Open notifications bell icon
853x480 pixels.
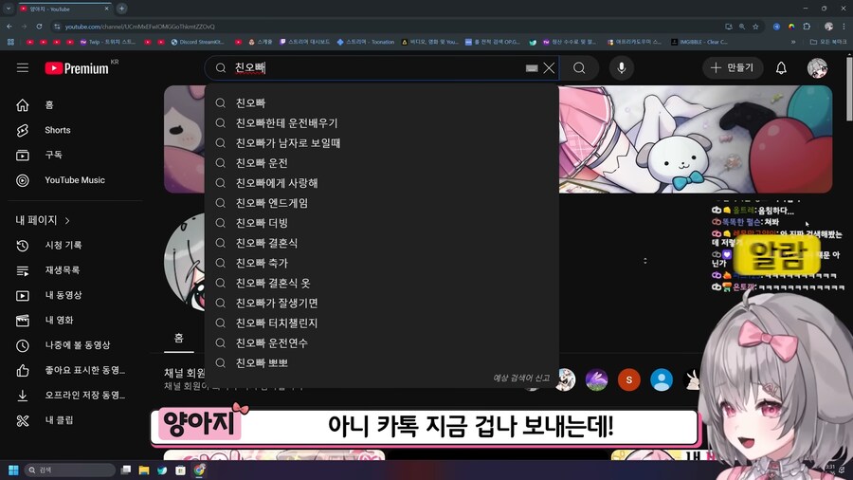(781, 68)
